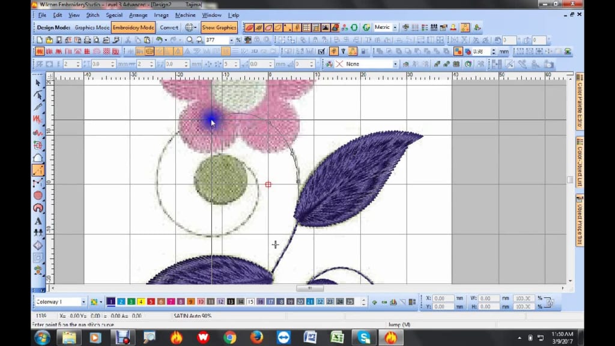Open the Object Properties side tab
The width and height of the screenshot is (615, 346).
click(580, 220)
